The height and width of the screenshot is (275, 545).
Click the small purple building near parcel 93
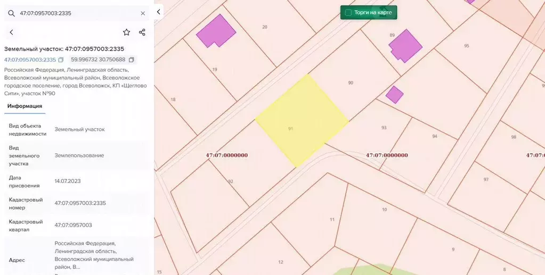[x=394, y=95]
